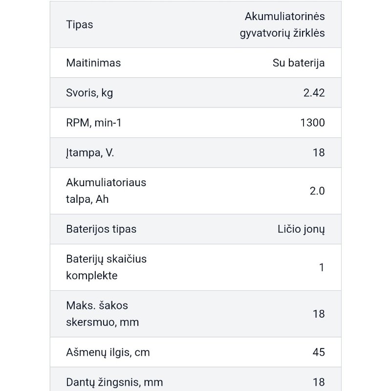This screenshot has height=391, width=391.
Task: Select the voltage value in Įtampa row
Action: pyautogui.click(x=318, y=152)
